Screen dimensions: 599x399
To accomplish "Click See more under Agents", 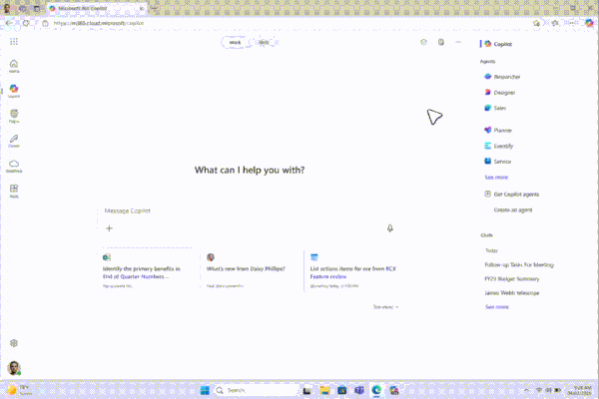I will click(x=496, y=178).
